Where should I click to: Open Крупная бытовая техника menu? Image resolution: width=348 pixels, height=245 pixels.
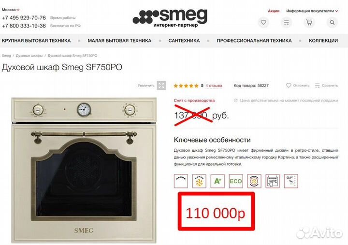pos(36,41)
